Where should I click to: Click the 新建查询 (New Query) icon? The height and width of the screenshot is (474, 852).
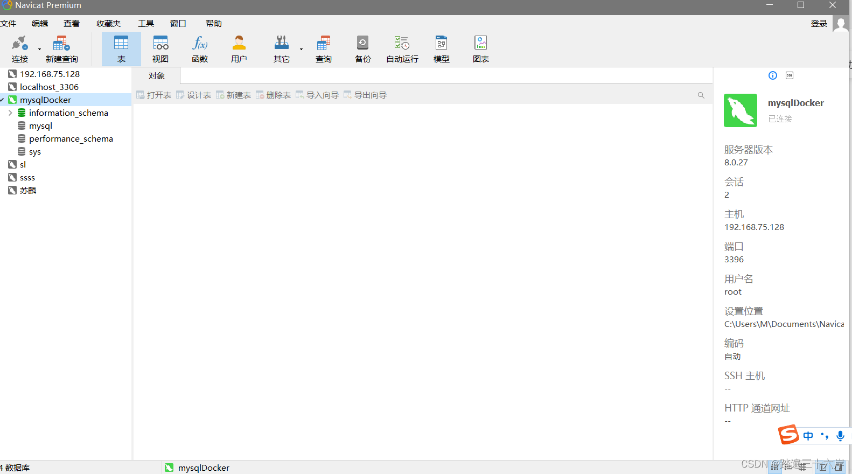(62, 49)
